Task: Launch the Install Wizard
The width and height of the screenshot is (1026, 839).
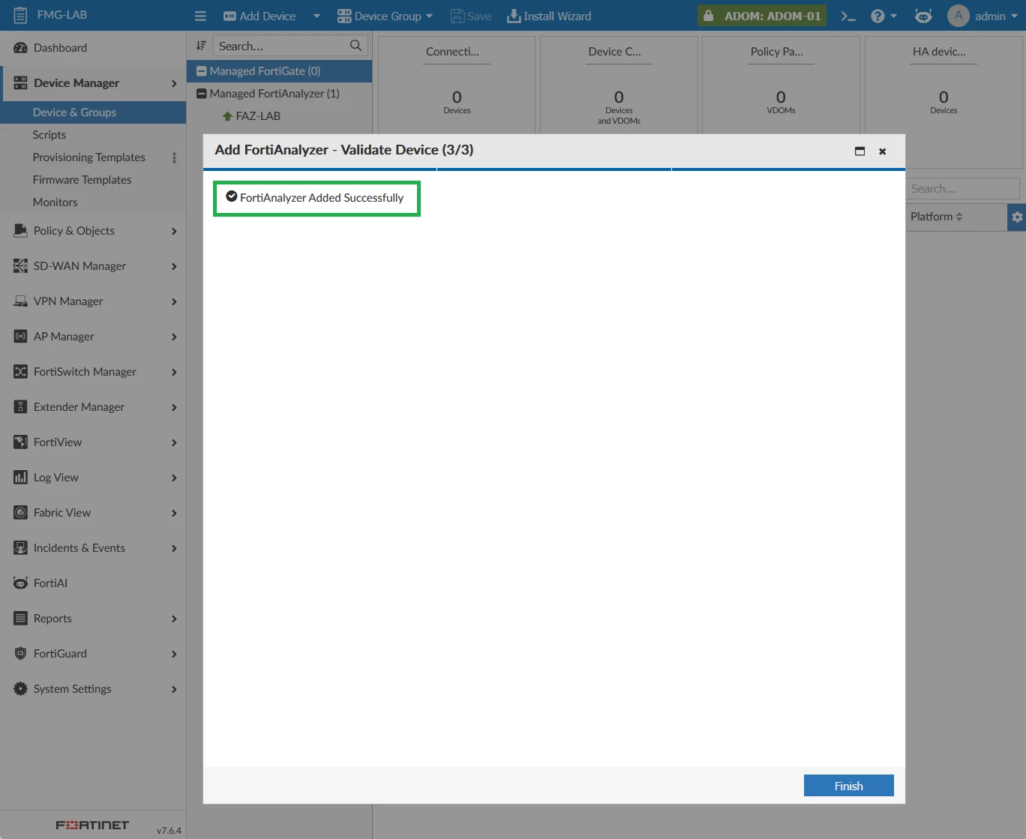Action: pyautogui.click(x=549, y=16)
